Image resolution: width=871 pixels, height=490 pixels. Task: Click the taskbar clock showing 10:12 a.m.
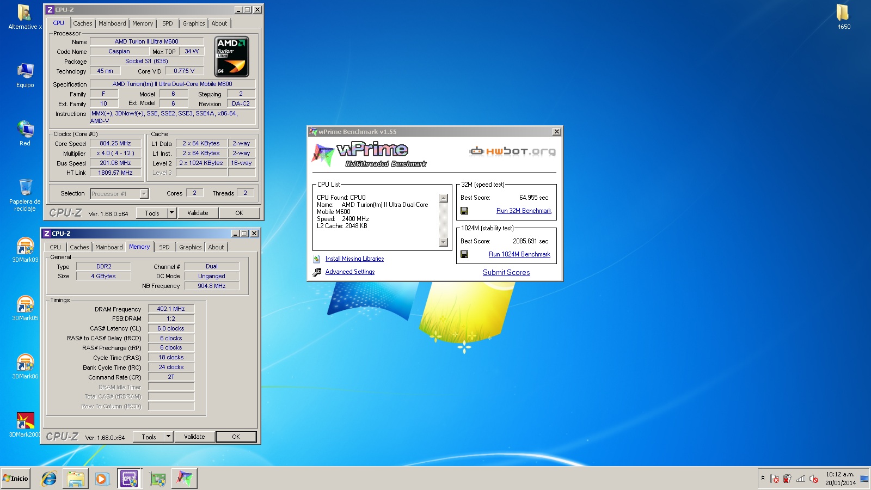pos(841,479)
